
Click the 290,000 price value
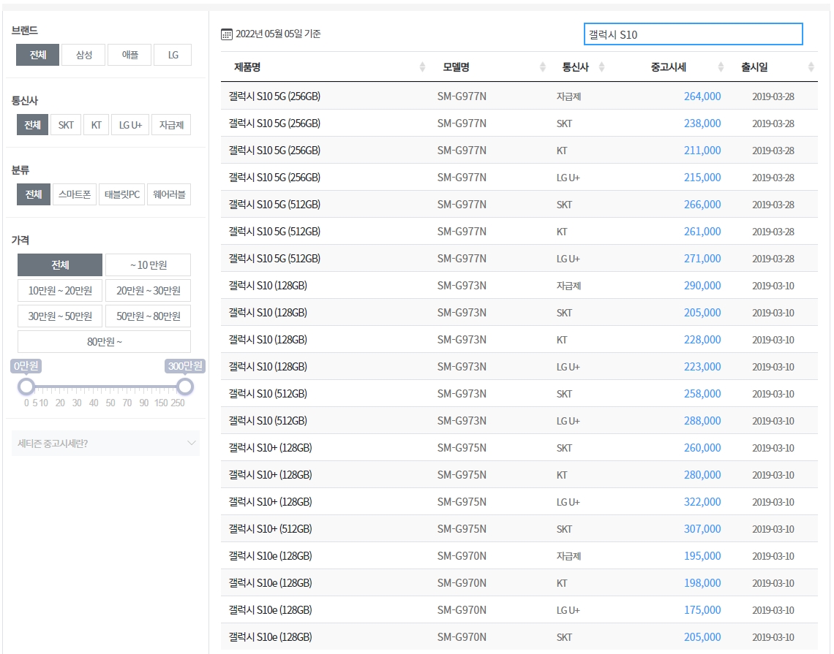pyautogui.click(x=702, y=285)
